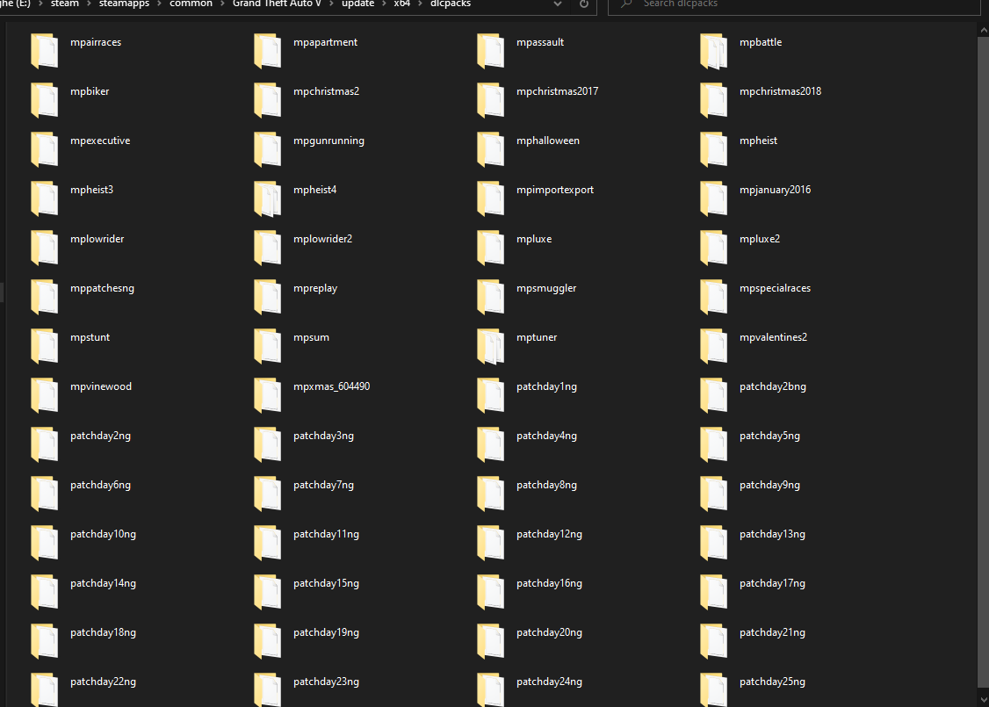Navigate to Grand Theft Auto V breadcrumb
The width and height of the screenshot is (989, 707).
coord(277,4)
